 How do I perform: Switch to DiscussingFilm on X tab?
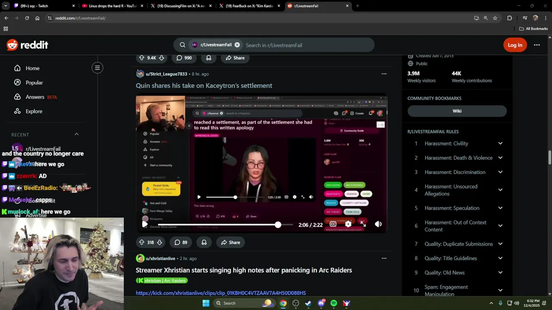181,6
